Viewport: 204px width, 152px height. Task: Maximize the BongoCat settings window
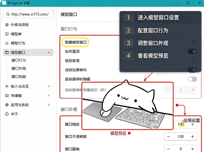click(188, 3)
